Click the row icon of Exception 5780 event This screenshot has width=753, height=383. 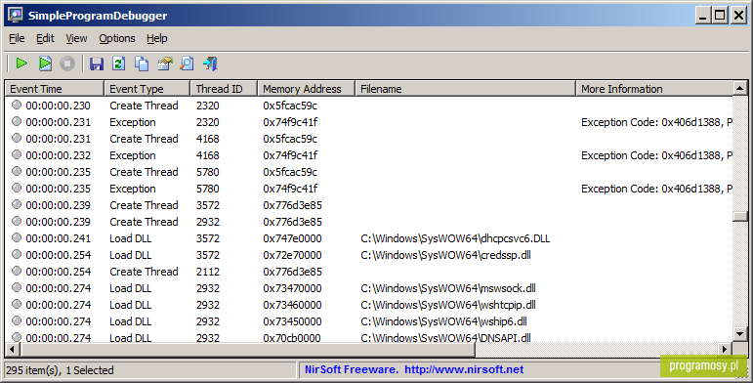click(x=17, y=188)
